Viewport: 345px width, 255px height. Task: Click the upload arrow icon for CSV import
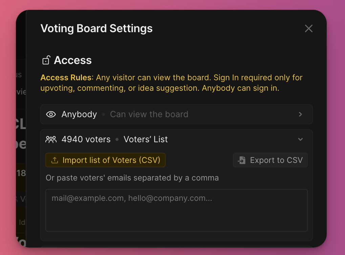(x=55, y=160)
